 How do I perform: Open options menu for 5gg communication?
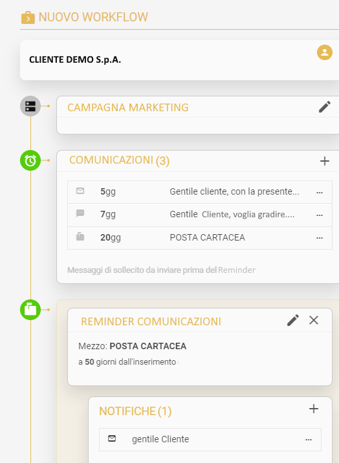point(319,193)
